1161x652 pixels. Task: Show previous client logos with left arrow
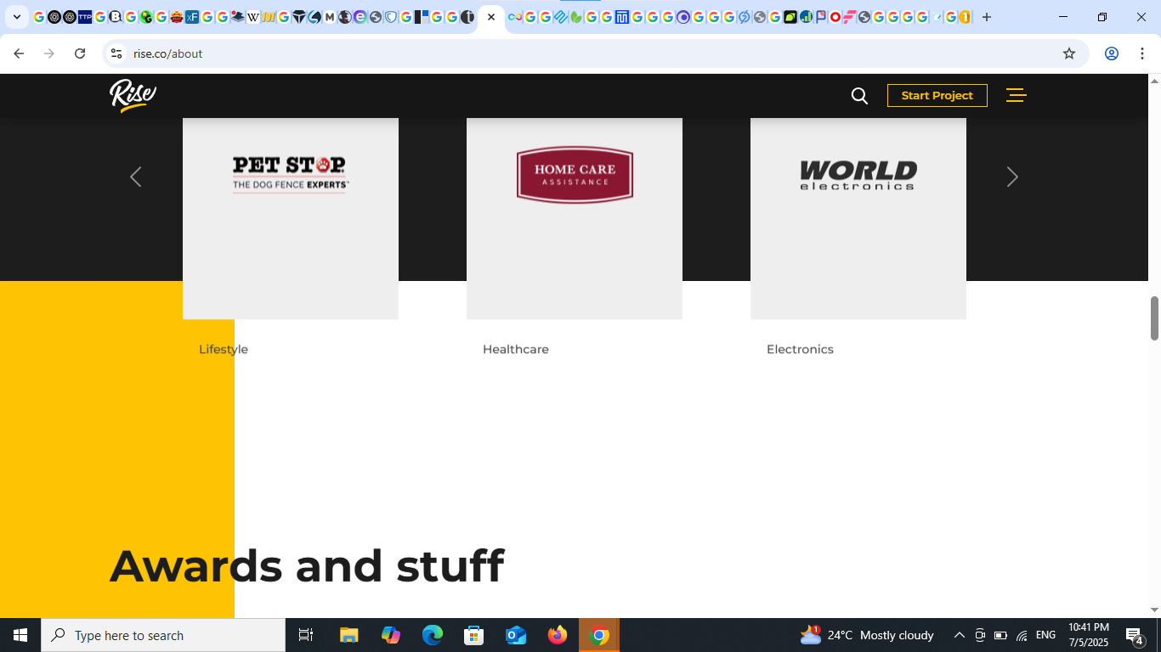click(x=135, y=177)
